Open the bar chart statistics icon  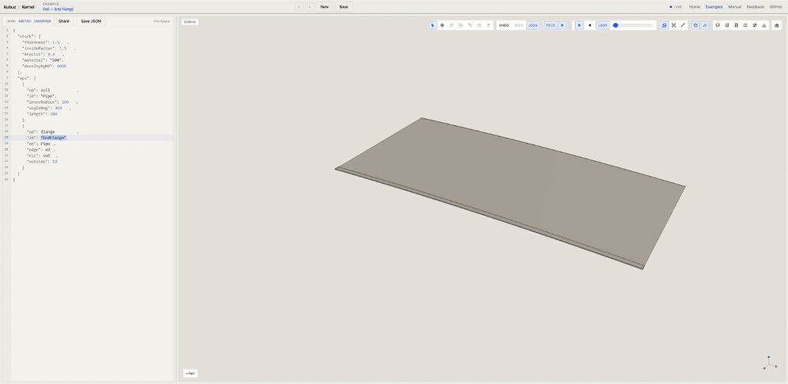coord(764,25)
